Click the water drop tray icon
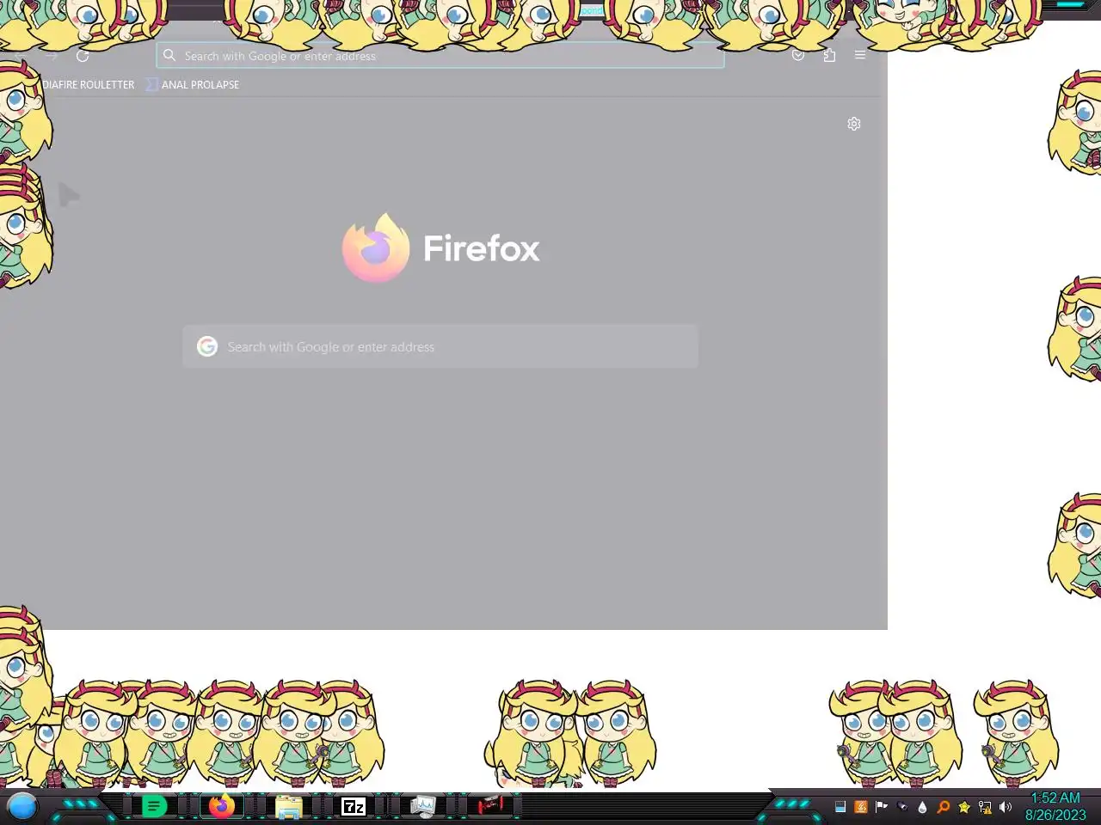Screen dimensions: 1101x825 point(923,807)
